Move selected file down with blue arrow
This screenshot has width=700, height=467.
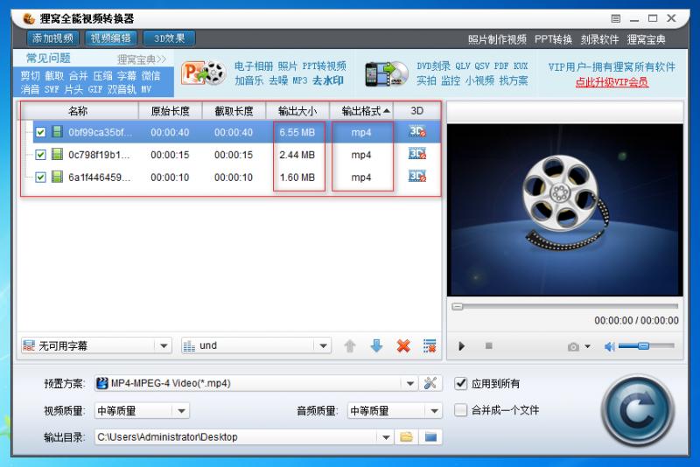[x=376, y=345]
